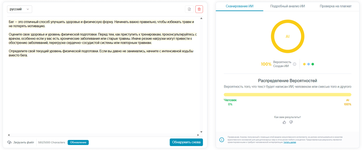Screen dimensions: 362x150
Task: Switch to Проверка на плагиат tab
Action: pyautogui.click(x=336, y=6)
